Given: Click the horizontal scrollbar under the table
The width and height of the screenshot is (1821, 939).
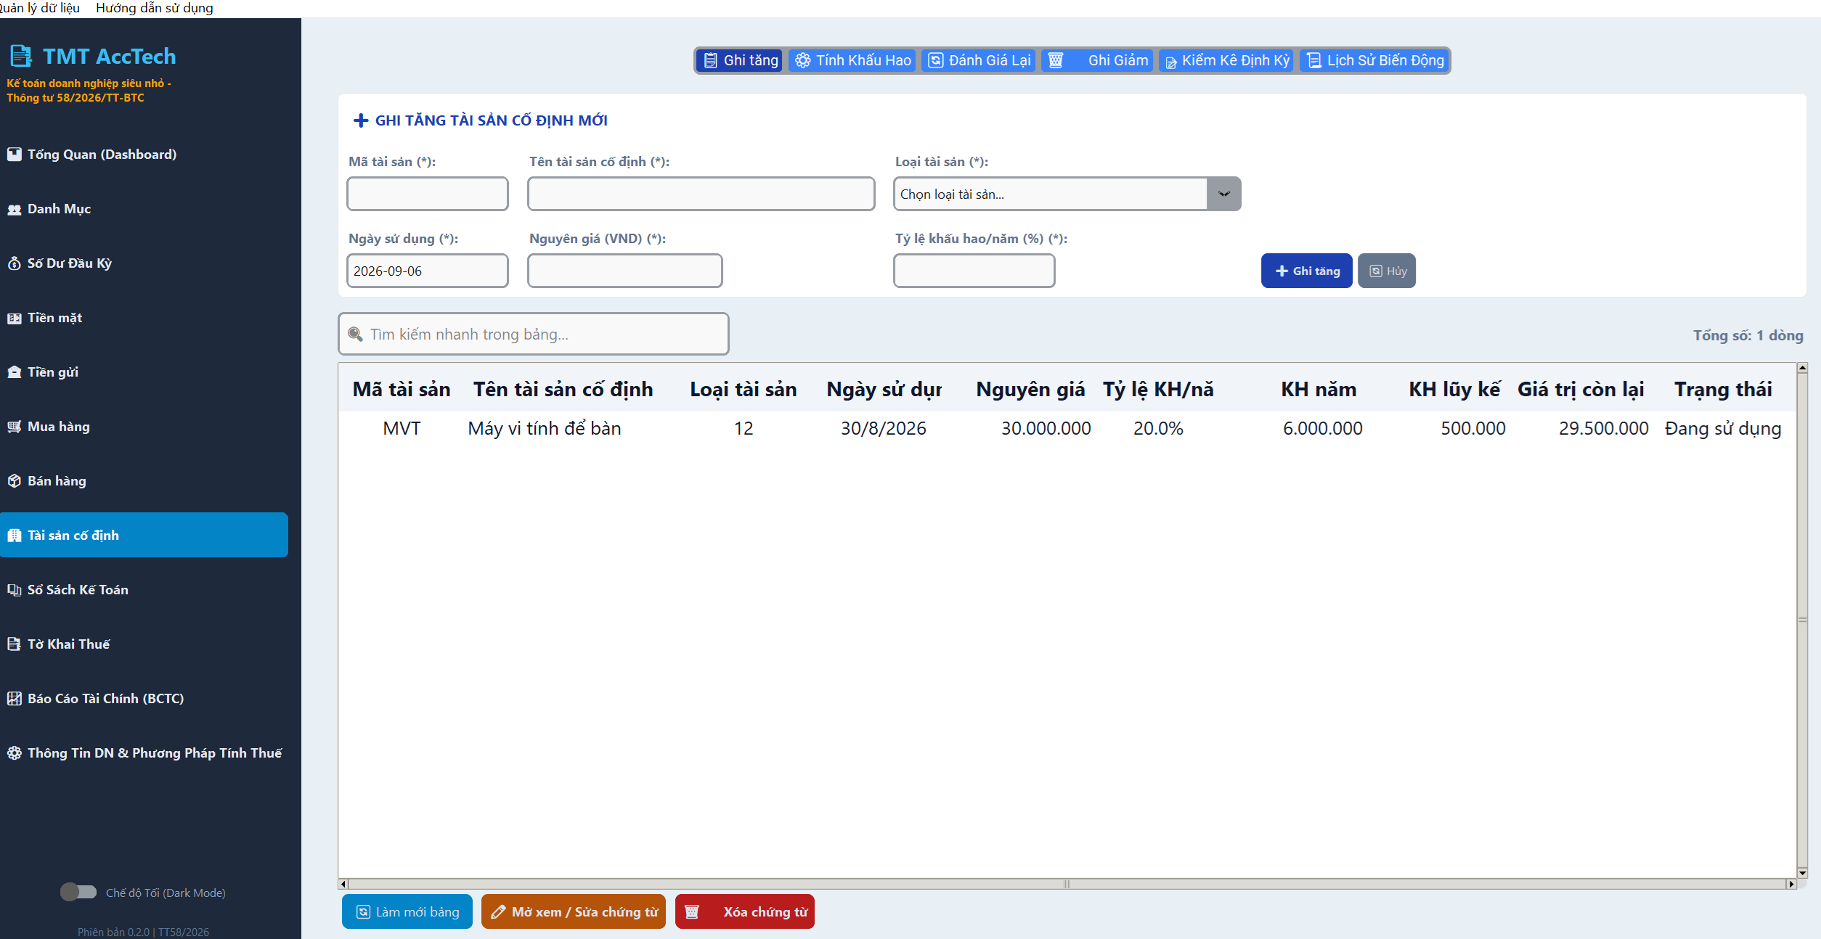Looking at the screenshot, I should tap(1067, 884).
